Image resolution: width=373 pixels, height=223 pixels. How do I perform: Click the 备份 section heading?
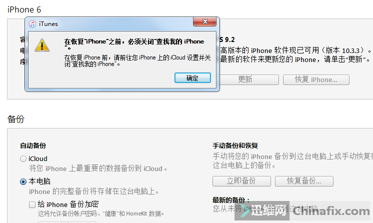click(x=16, y=119)
